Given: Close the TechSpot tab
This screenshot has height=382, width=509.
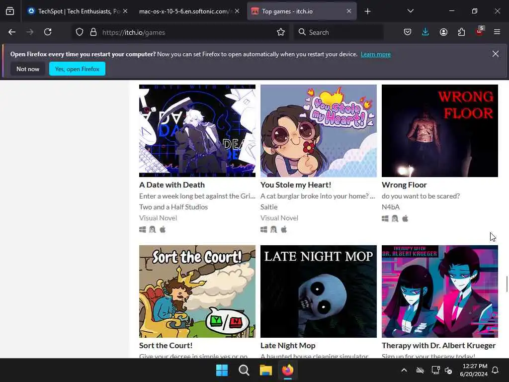Looking at the screenshot, I should click(125, 11).
